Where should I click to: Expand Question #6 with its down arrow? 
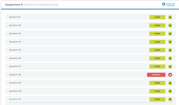170,58
